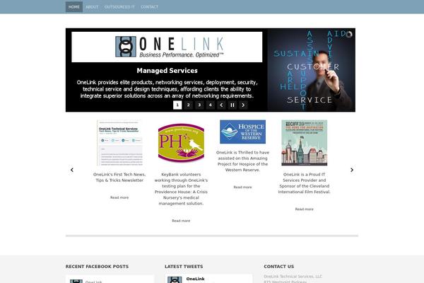Move the news carousel to the next item
This screenshot has width=424, height=283.
pyautogui.click(x=352, y=170)
